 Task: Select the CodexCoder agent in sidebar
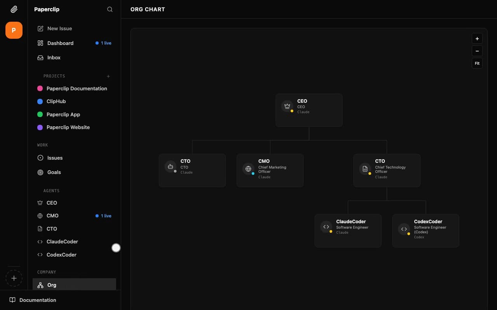pos(74,255)
